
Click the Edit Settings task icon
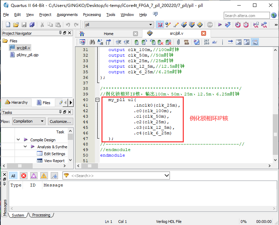click(x=40, y=154)
